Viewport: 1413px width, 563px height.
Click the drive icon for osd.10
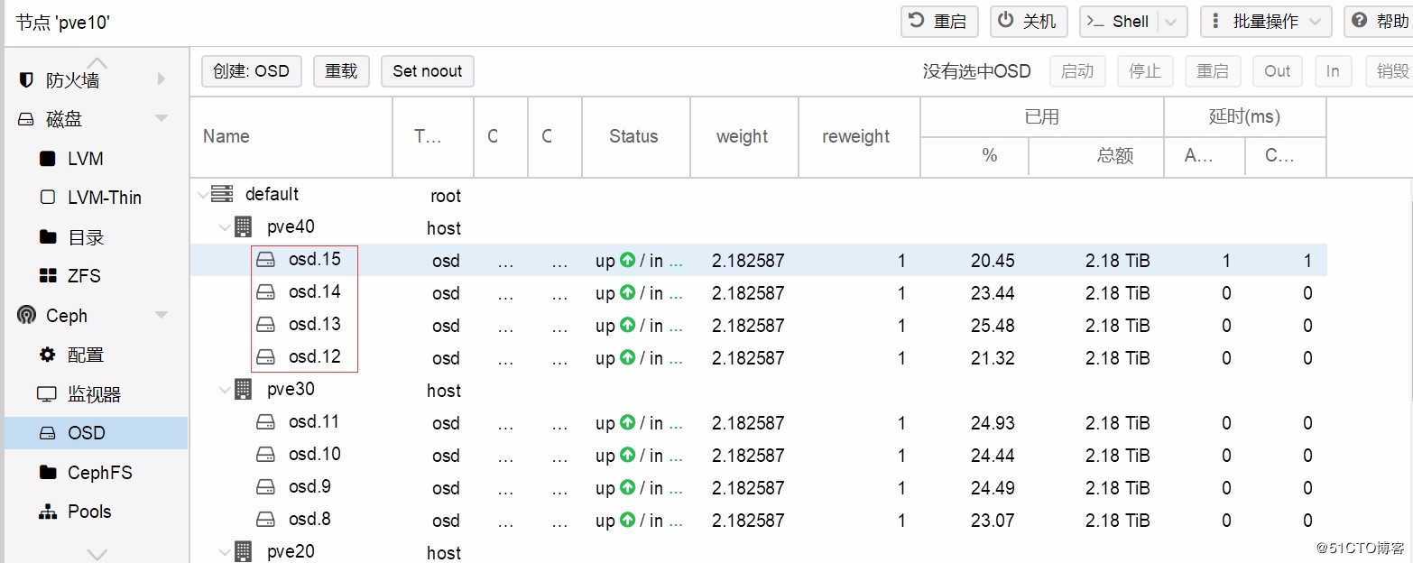click(265, 455)
